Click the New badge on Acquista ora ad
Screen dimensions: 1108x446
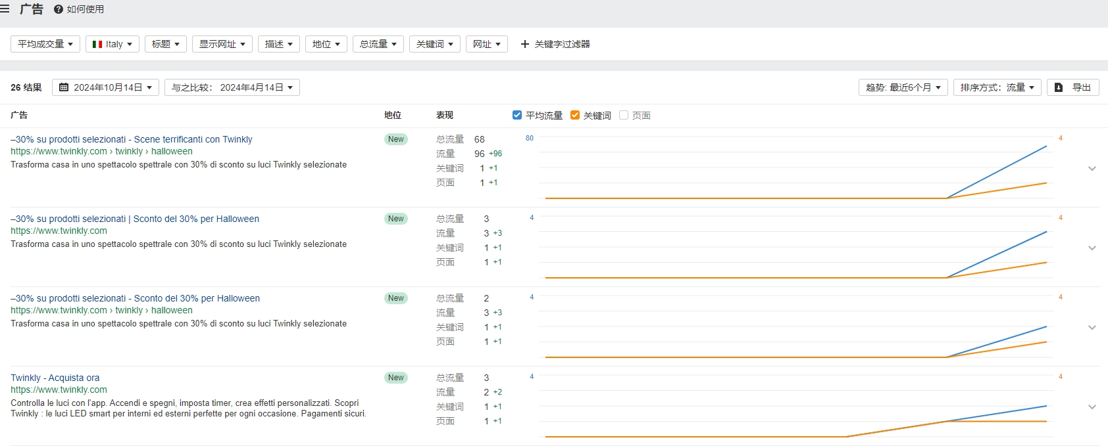point(396,378)
